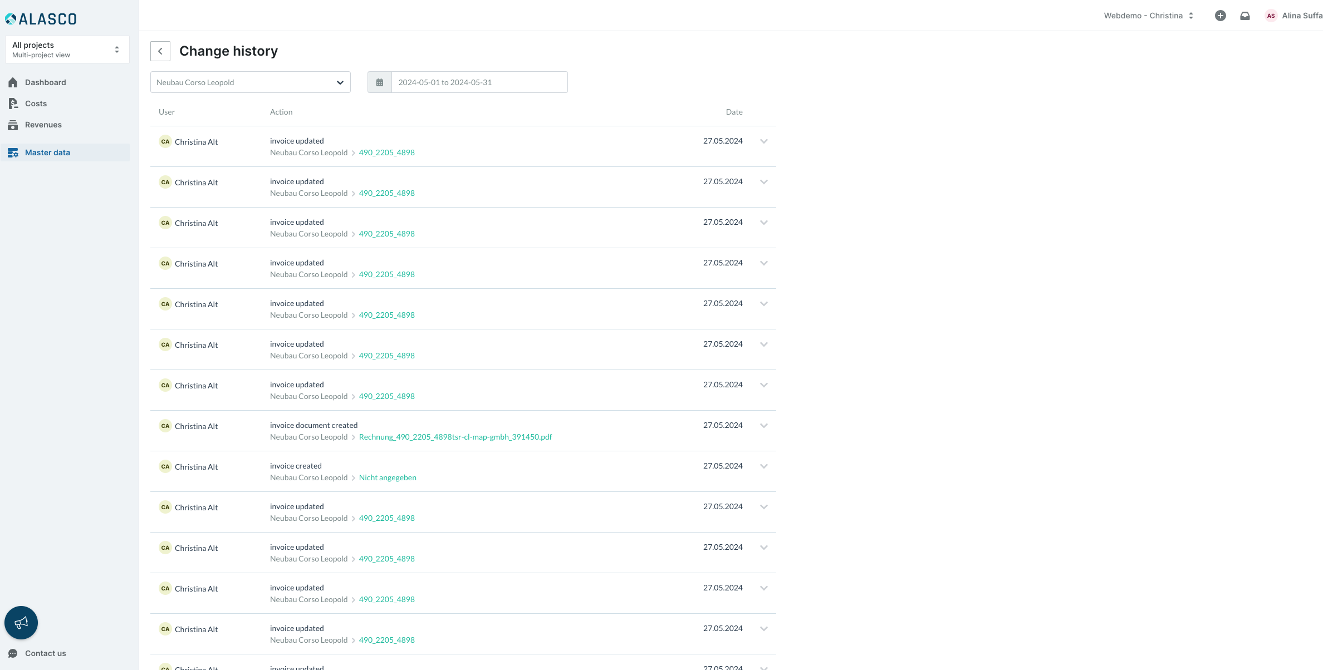Open the Dashboard via its house icon
1323x670 pixels.
[13, 82]
